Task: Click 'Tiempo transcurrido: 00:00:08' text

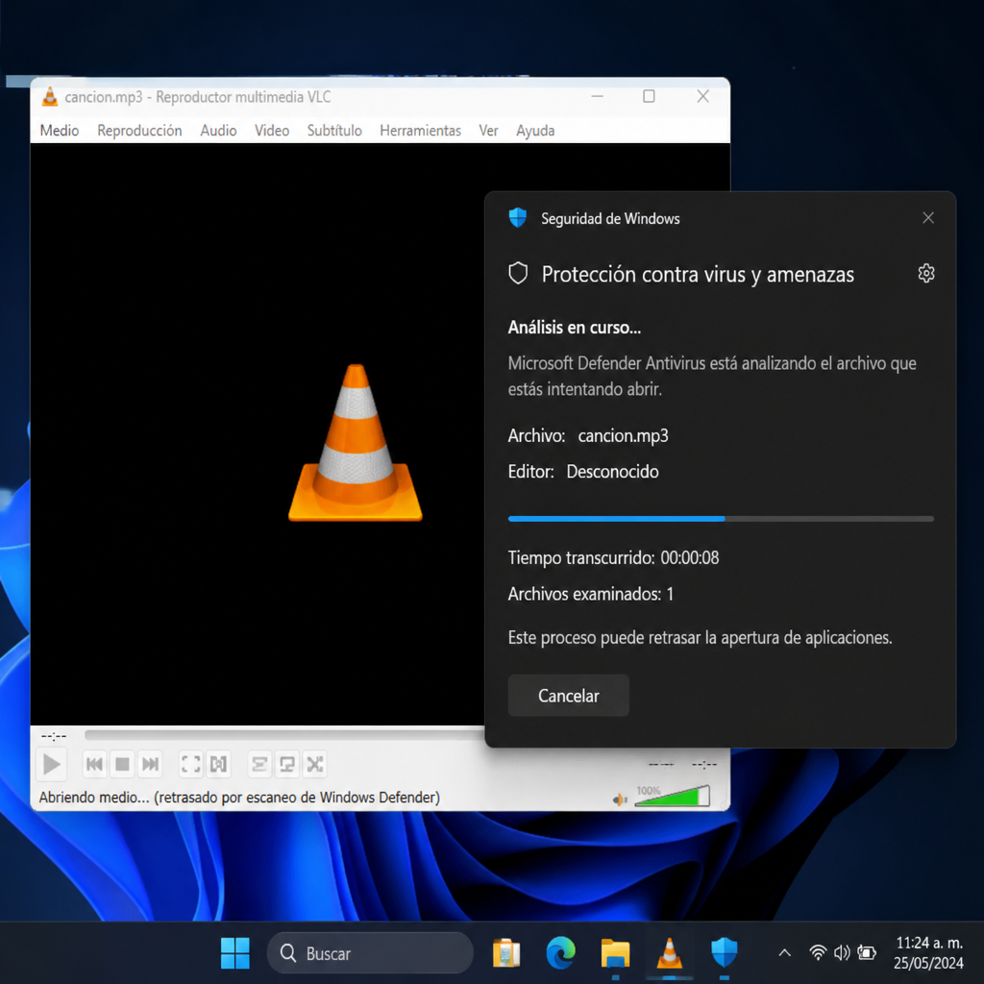Action: point(613,557)
